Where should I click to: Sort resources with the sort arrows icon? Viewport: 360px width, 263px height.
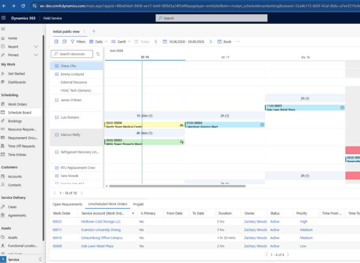(98, 54)
